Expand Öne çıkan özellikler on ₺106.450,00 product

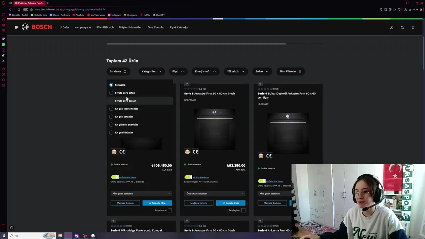[x=141, y=194]
